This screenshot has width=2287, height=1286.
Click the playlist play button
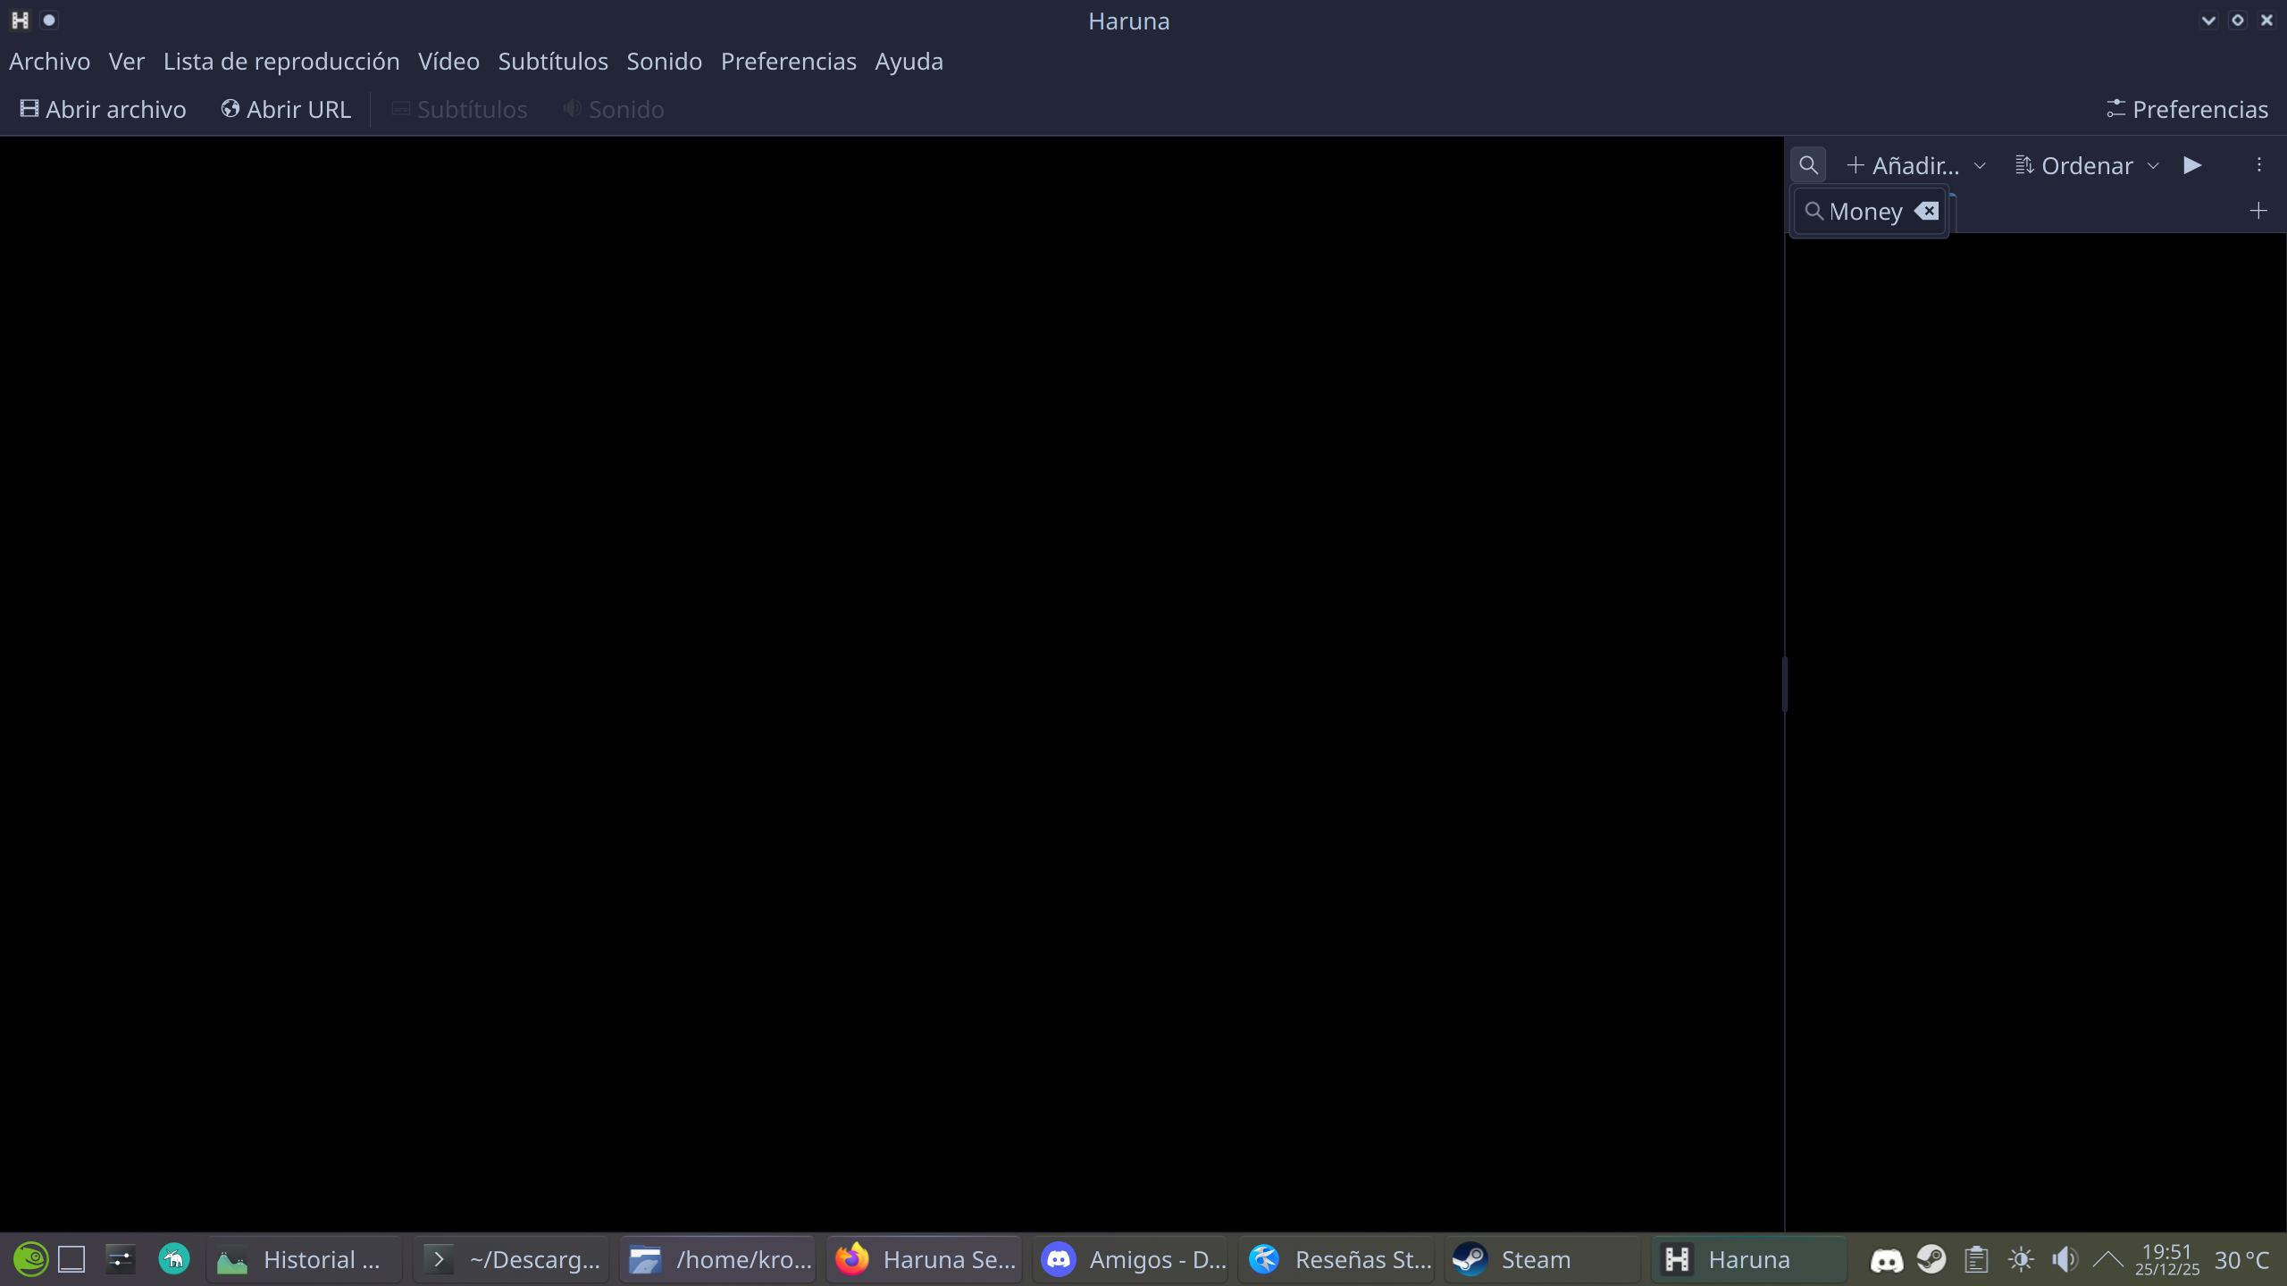coord(2191,165)
